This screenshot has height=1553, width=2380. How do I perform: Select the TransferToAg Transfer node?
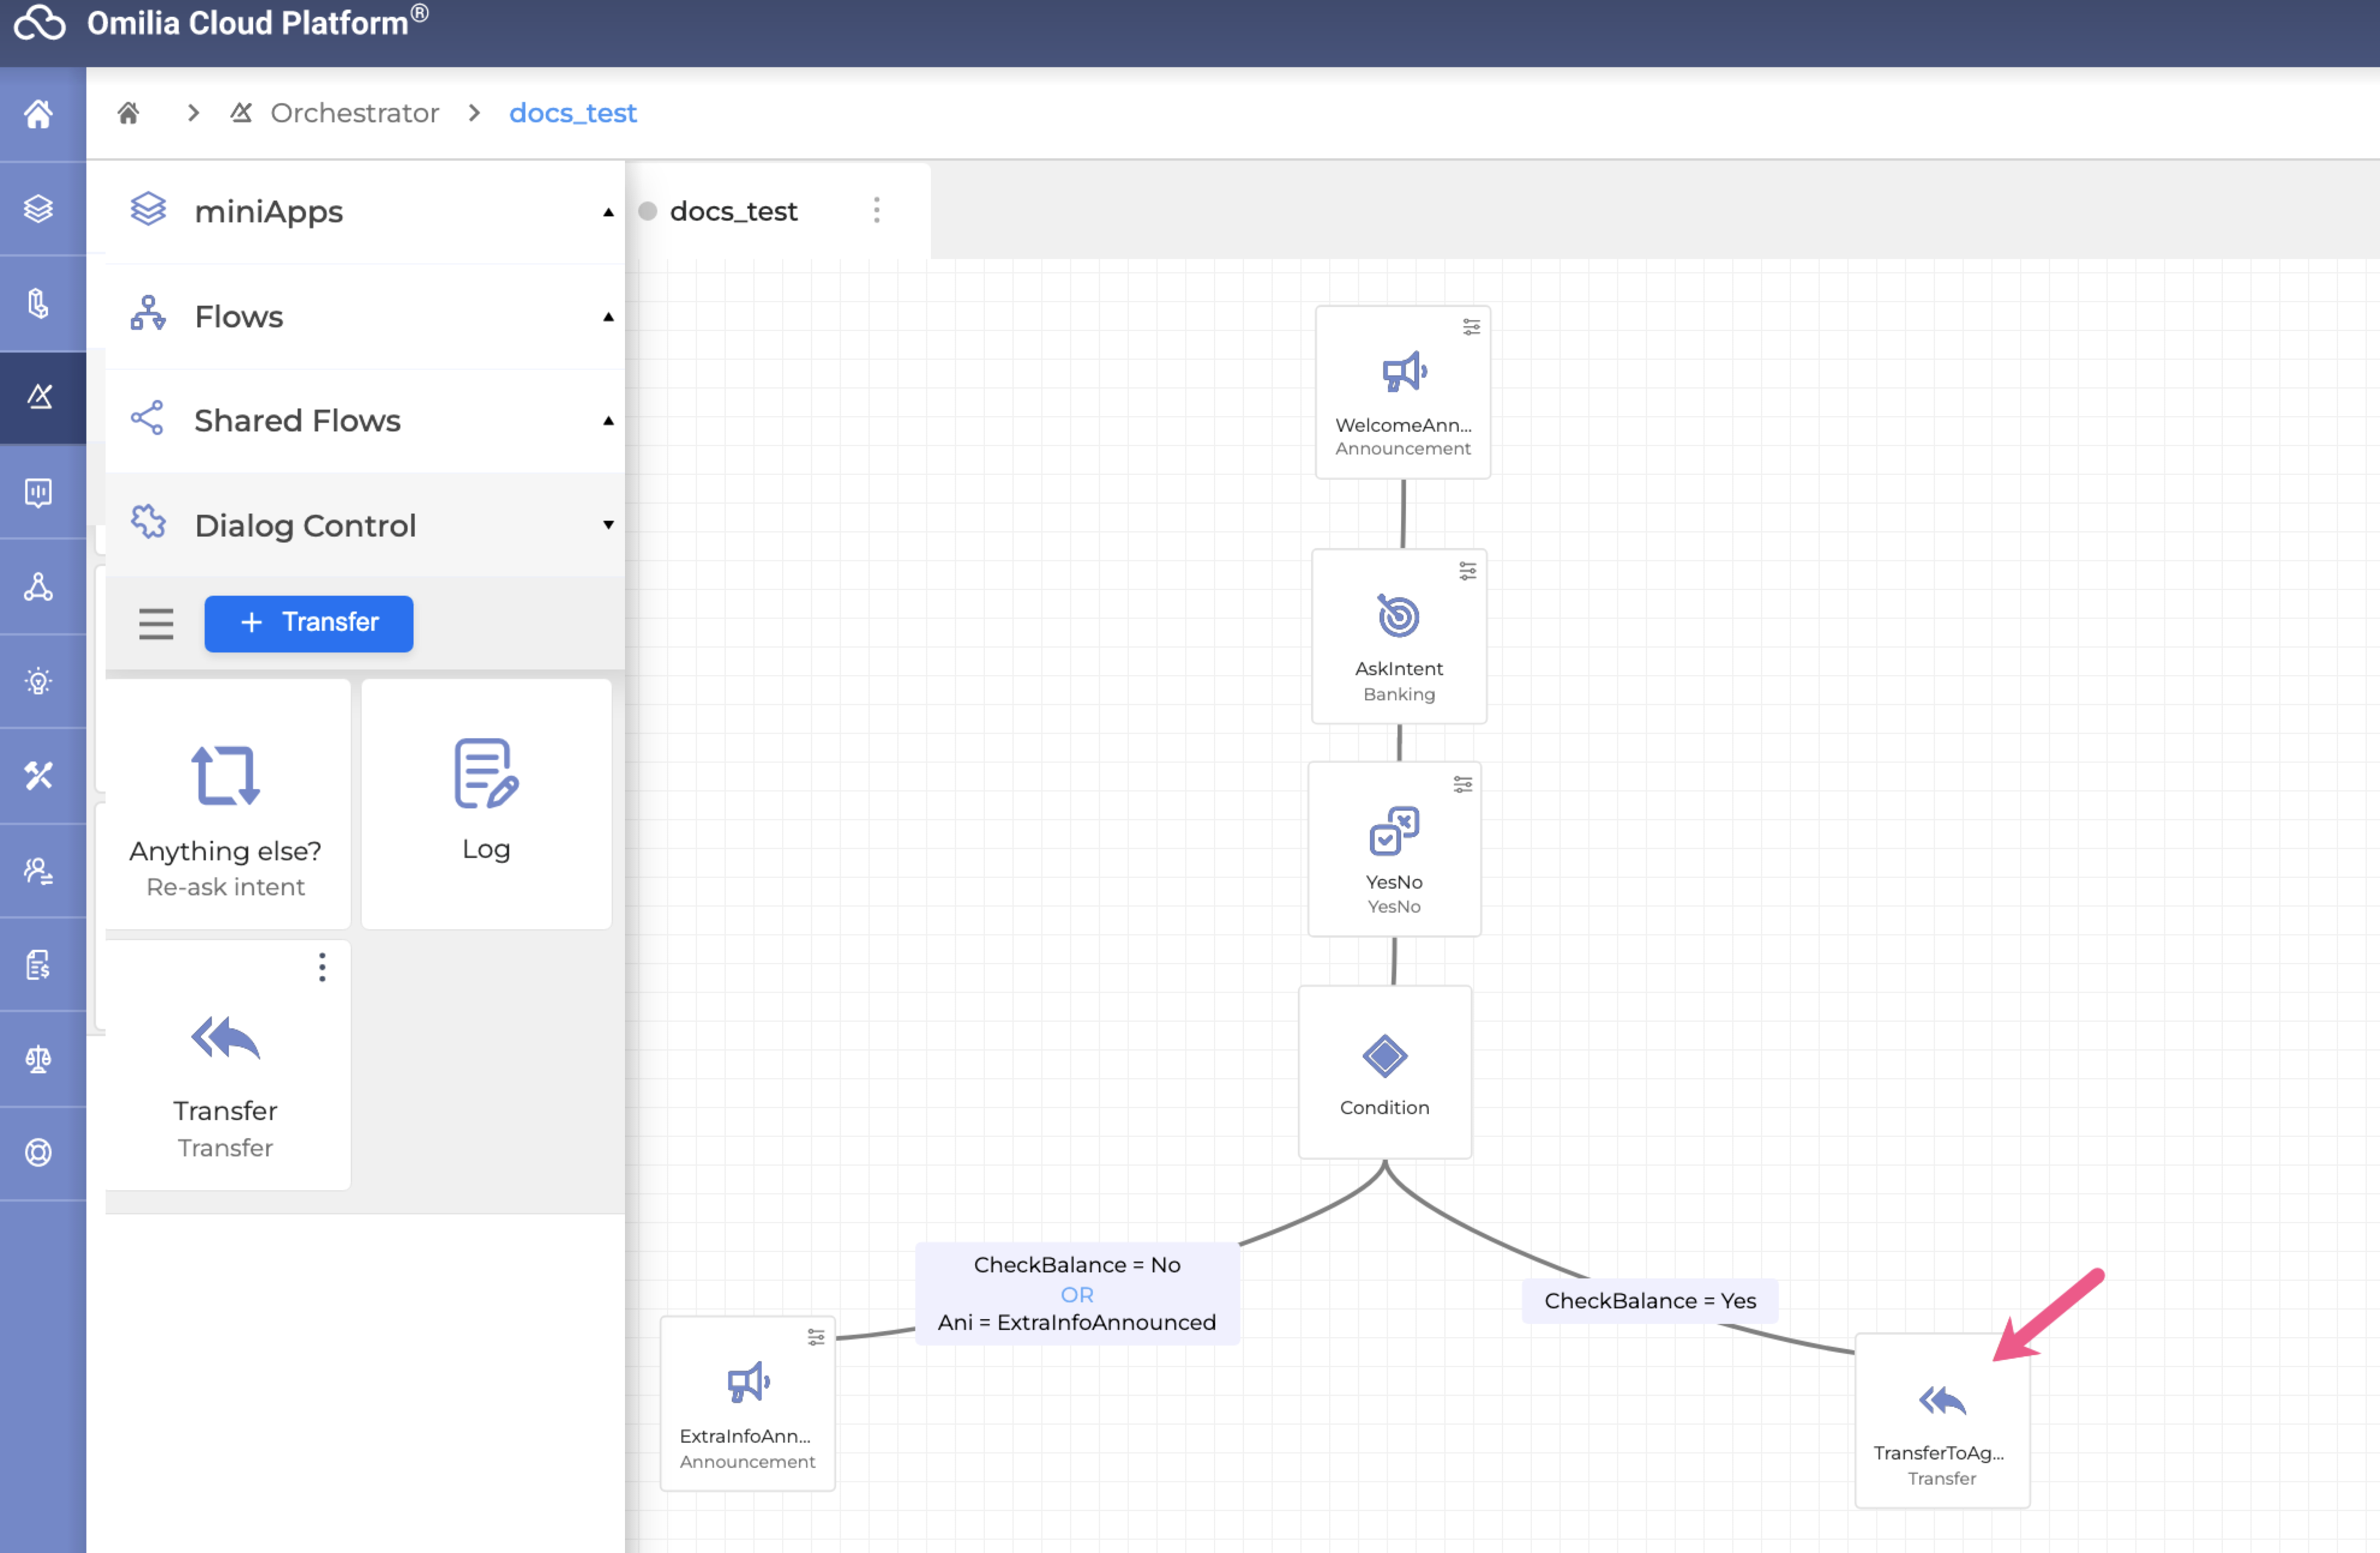[1941, 1420]
